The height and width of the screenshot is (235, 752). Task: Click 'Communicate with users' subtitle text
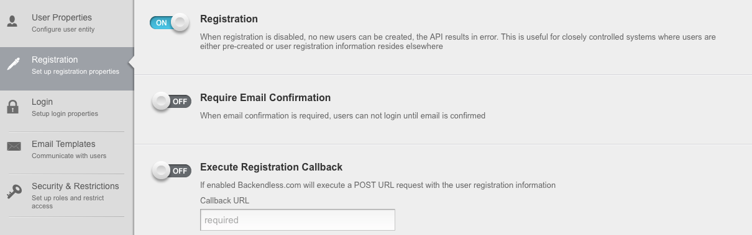(69, 156)
